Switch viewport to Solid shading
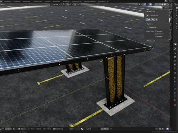Screen dimensions: 178x133 pyautogui.click(x=162, y=4)
